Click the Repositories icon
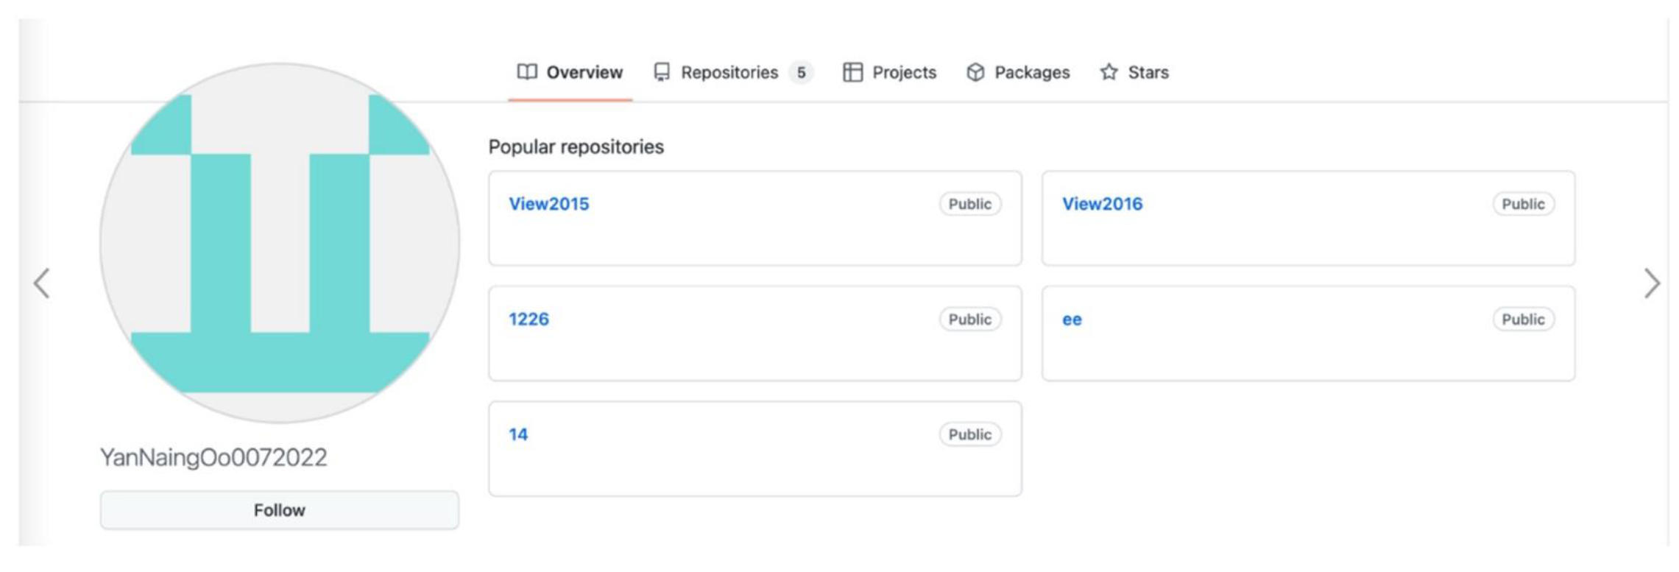This screenshot has height=572, width=1679. point(662,72)
